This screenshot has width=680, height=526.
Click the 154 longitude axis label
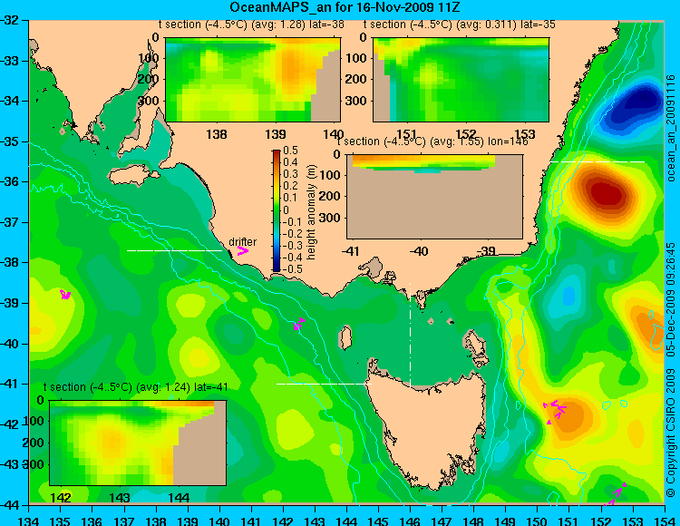click(x=664, y=521)
